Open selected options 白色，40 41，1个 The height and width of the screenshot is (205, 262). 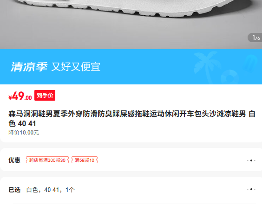[x=51, y=190]
